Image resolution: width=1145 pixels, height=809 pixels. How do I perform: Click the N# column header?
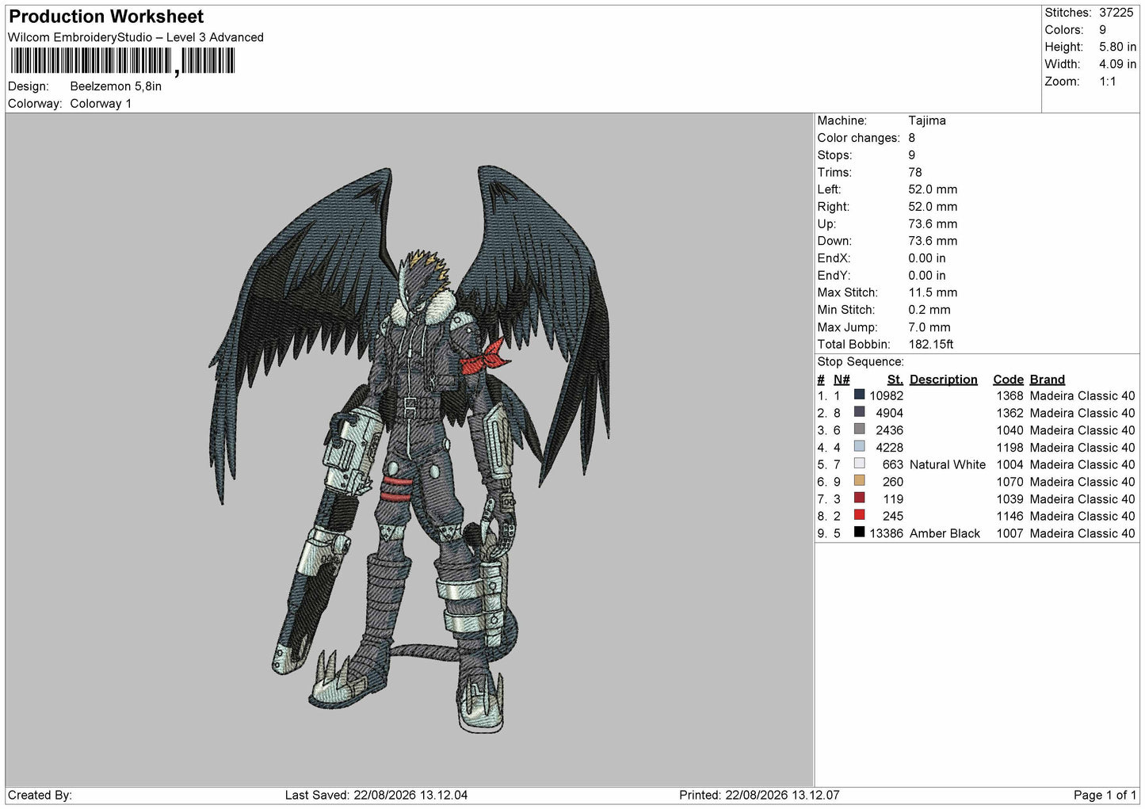[842, 380]
